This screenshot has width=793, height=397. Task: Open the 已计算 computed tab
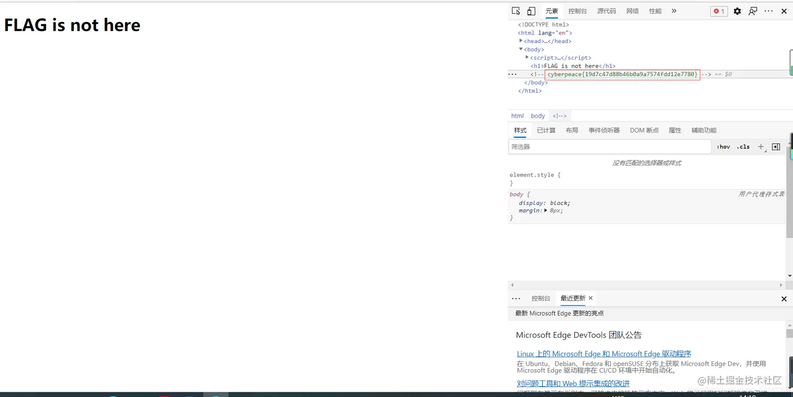tap(546, 130)
